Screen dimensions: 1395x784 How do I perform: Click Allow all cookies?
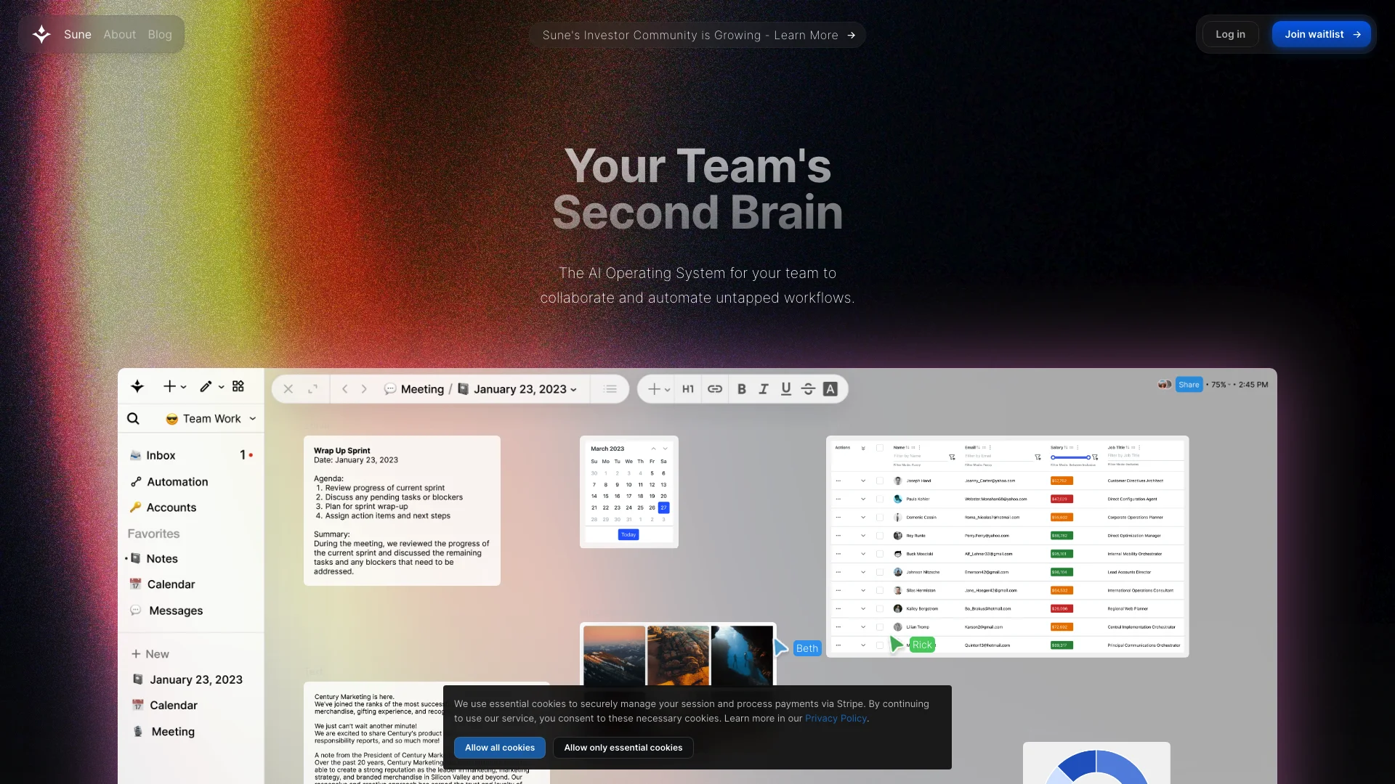coord(500,748)
